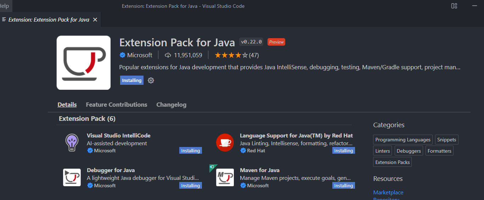Click the red Preview badge
The image size is (484, 200).
pos(276,42)
